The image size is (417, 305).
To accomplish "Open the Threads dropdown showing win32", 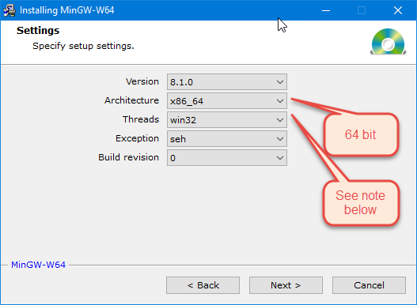I will (x=227, y=120).
